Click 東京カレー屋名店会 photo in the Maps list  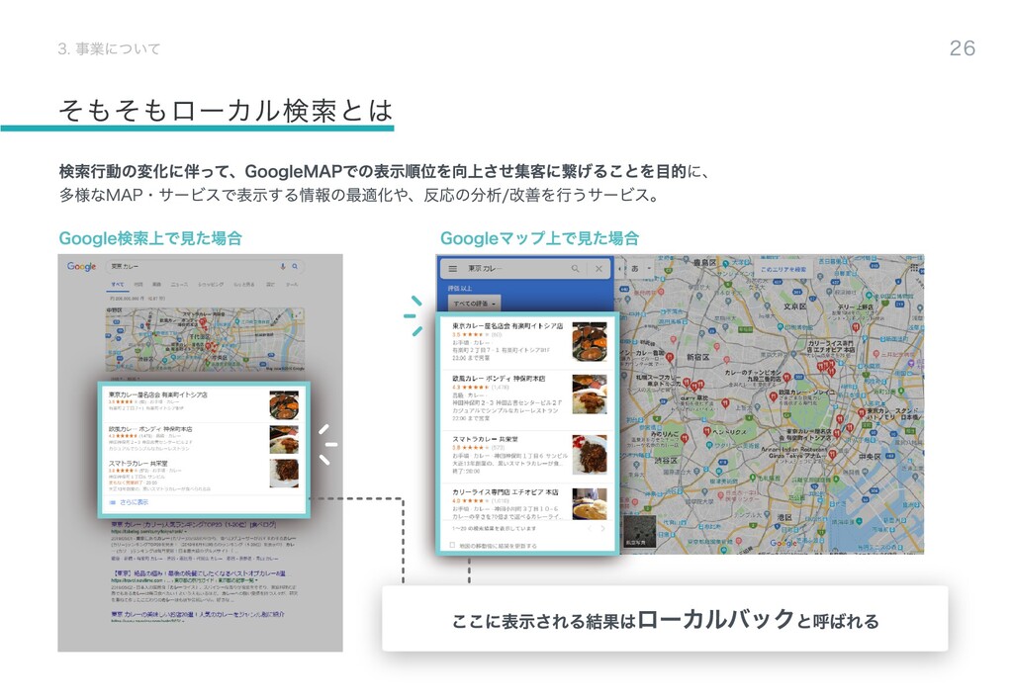590,341
